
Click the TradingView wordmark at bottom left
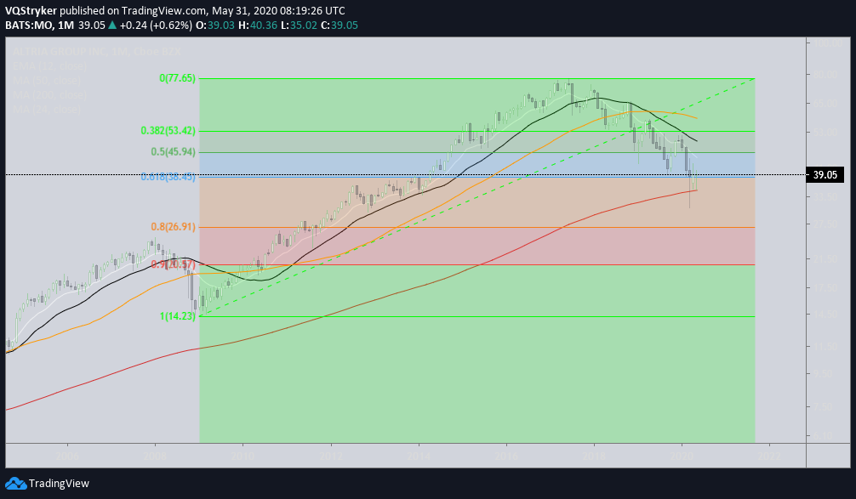59,484
